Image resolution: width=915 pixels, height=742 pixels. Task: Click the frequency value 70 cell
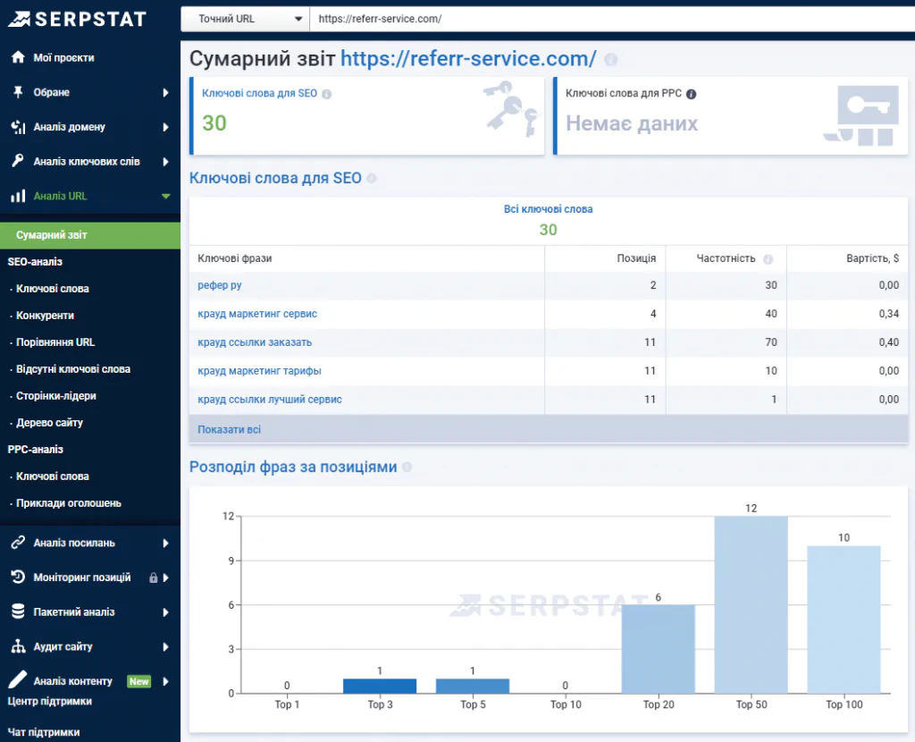coord(771,342)
